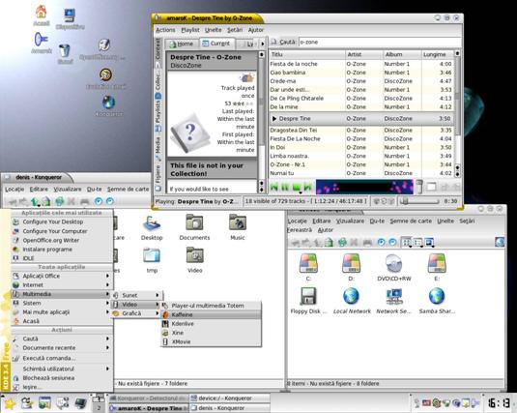Skip to next track in amaroK
The image size is (517, 413).
click(x=307, y=187)
